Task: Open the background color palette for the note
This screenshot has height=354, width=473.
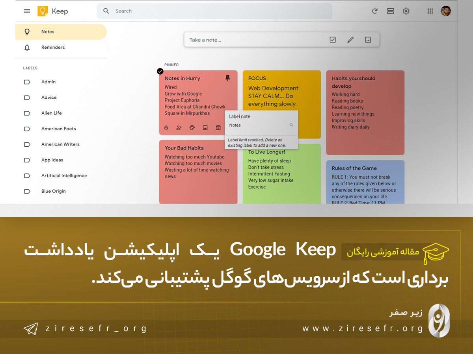Action: 192,127
